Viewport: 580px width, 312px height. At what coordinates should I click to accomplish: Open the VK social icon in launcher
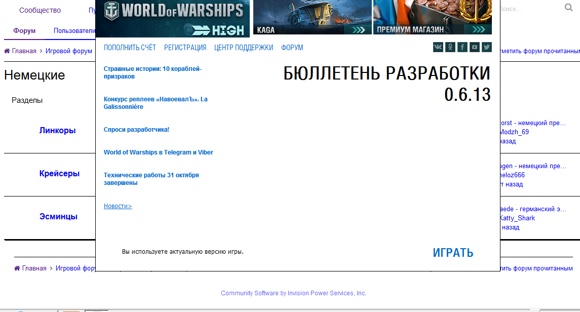coord(438,47)
